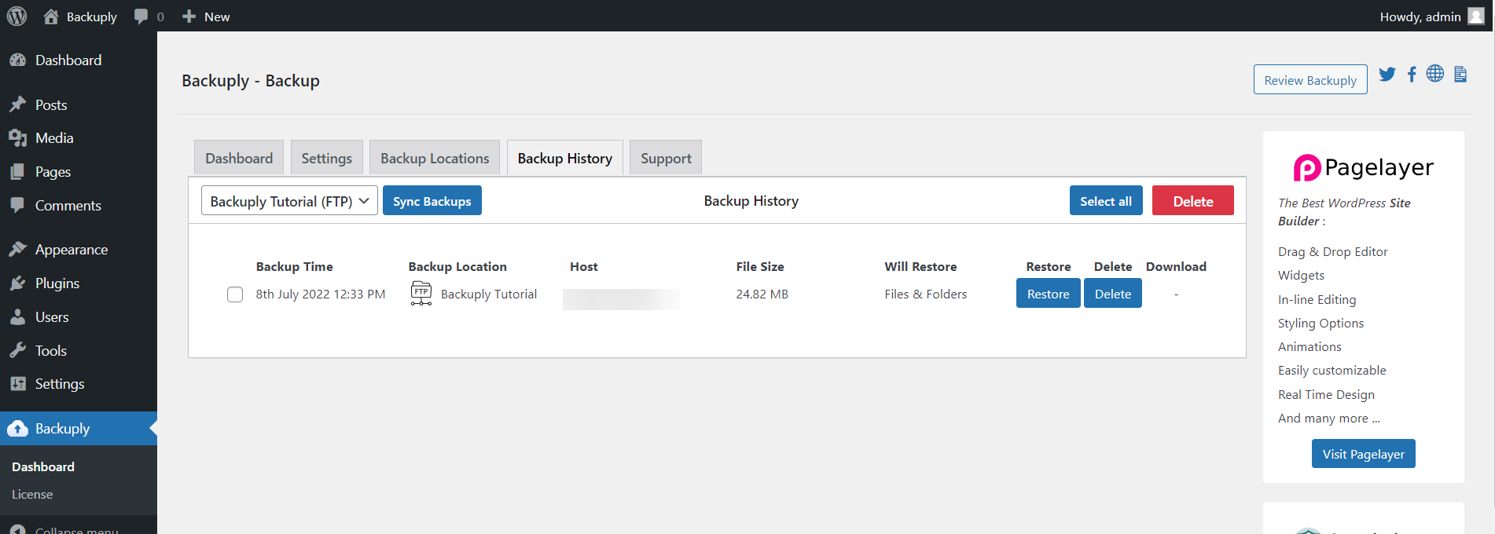Open the Backup Locations tab
Image resolution: width=1495 pixels, height=534 pixels.
tap(435, 158)
